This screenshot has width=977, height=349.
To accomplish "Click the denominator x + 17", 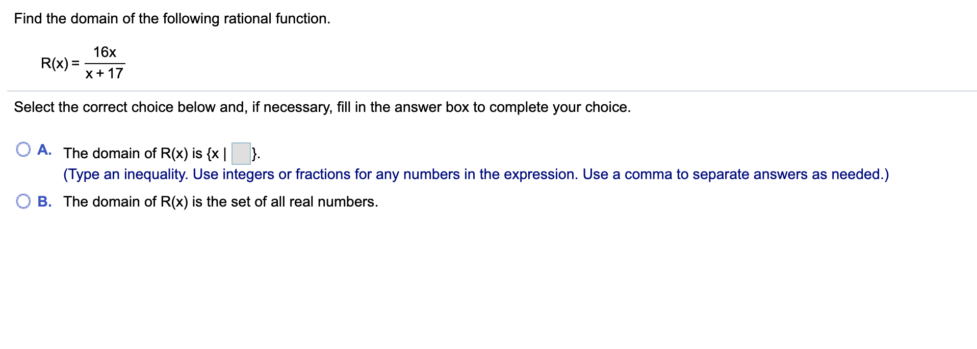I will tap(105, 73).
